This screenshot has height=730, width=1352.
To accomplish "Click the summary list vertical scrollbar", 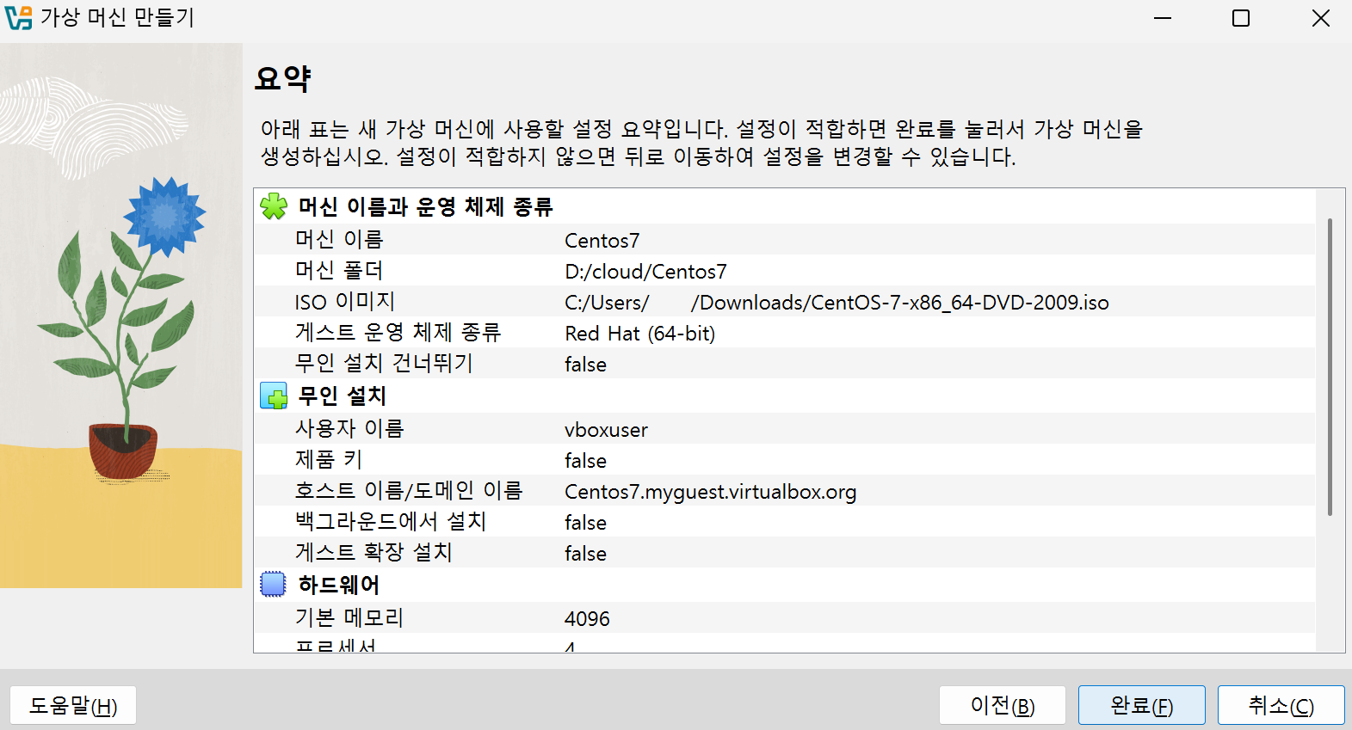I will pyautogui.click(x=1330, y=366).
